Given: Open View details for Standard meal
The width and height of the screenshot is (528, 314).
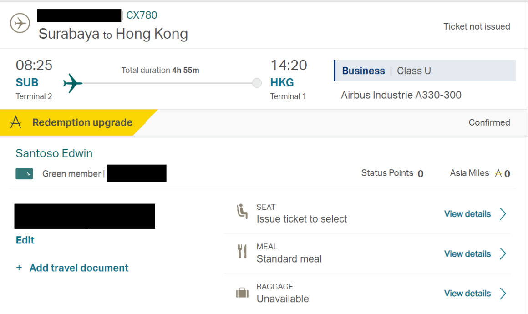Looking at the screenshot, I should pyautogui.click(x=467, y=254).
